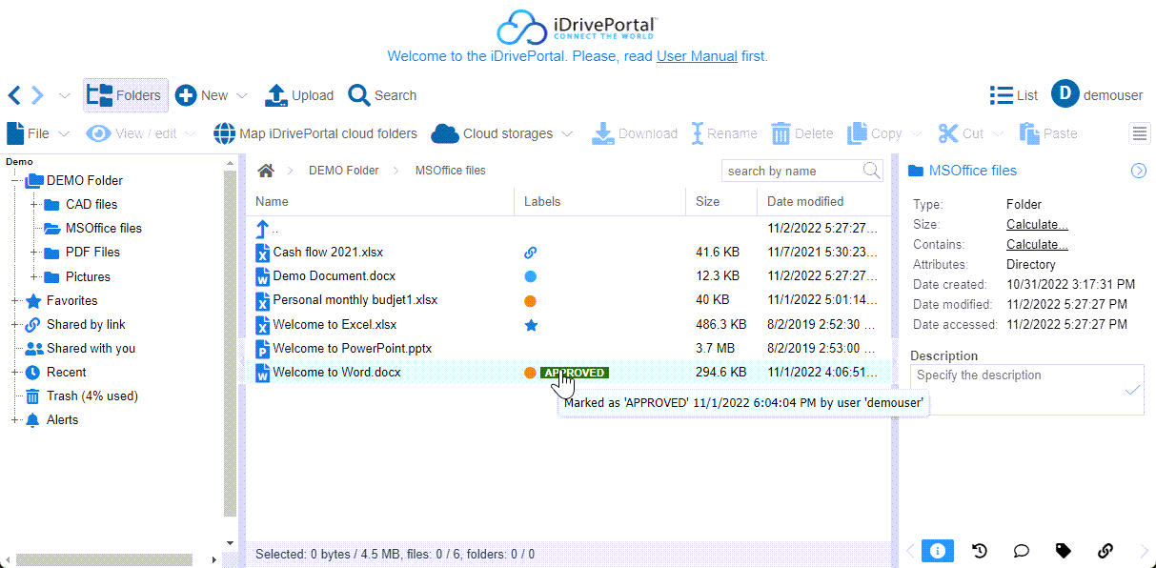Open the User Manual link
The width and height of the screenshot is (1156, 568).
(697, 56)
